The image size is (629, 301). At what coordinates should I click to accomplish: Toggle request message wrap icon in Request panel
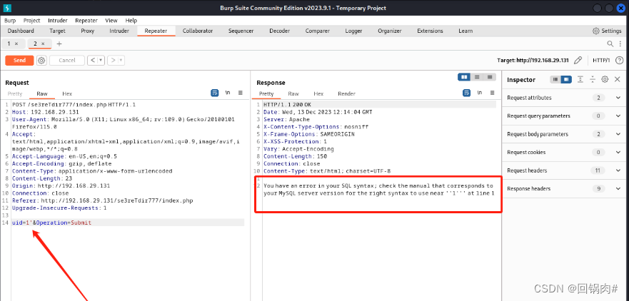(215, 93)
